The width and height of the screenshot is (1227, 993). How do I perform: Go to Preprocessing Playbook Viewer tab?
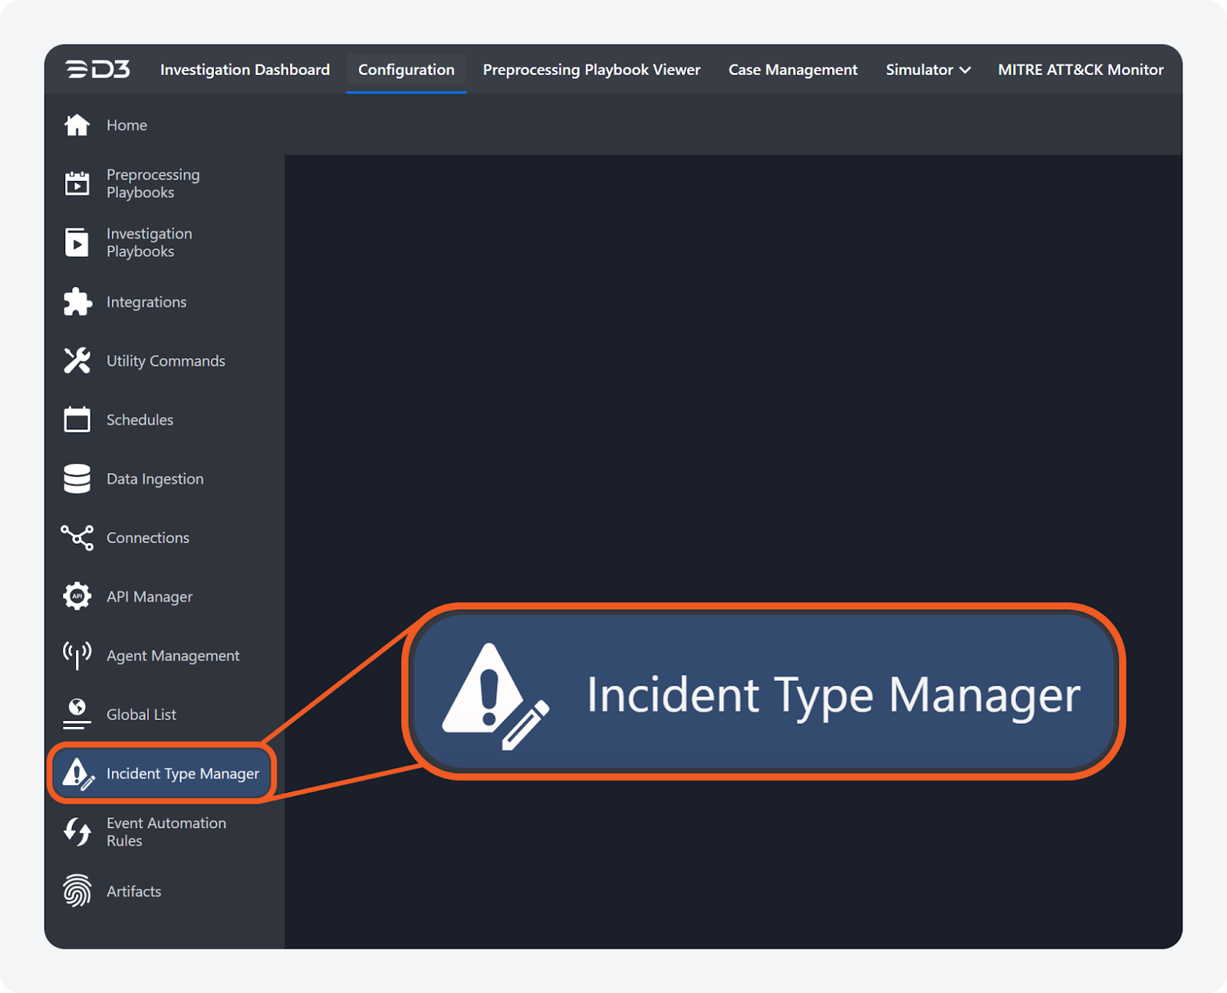591,70
